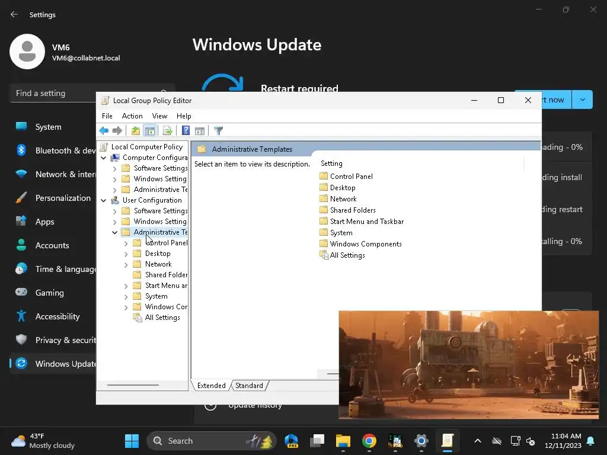Open Windows Components in settings list
Screen dimensions: 607x455
[365, 243]
